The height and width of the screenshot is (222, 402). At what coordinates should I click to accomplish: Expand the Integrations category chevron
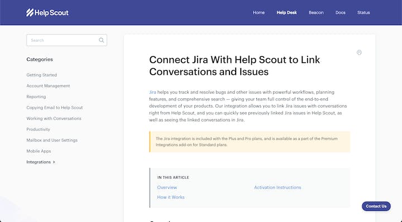click(x=54, y=162)
